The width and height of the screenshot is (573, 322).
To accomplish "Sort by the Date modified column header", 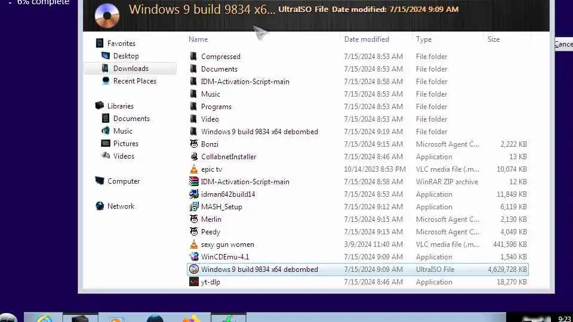I will pos(366,39).
